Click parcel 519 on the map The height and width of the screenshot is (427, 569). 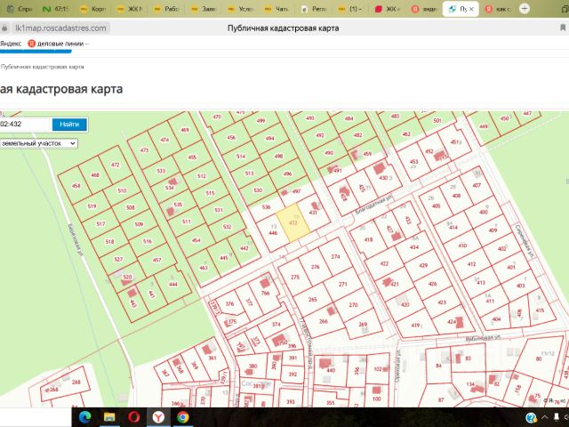(92, 205)
